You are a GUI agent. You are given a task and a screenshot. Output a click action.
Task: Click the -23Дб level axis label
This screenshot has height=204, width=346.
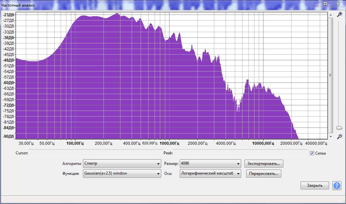click(8, 15)
